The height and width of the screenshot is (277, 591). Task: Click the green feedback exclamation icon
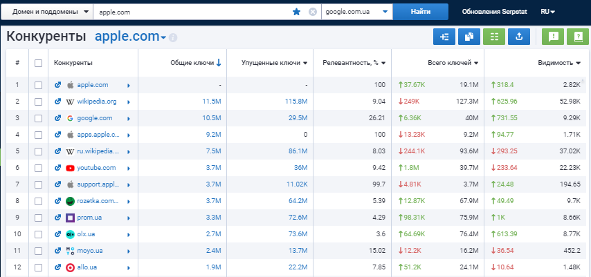pyautogui.click(x=552, y=37)
